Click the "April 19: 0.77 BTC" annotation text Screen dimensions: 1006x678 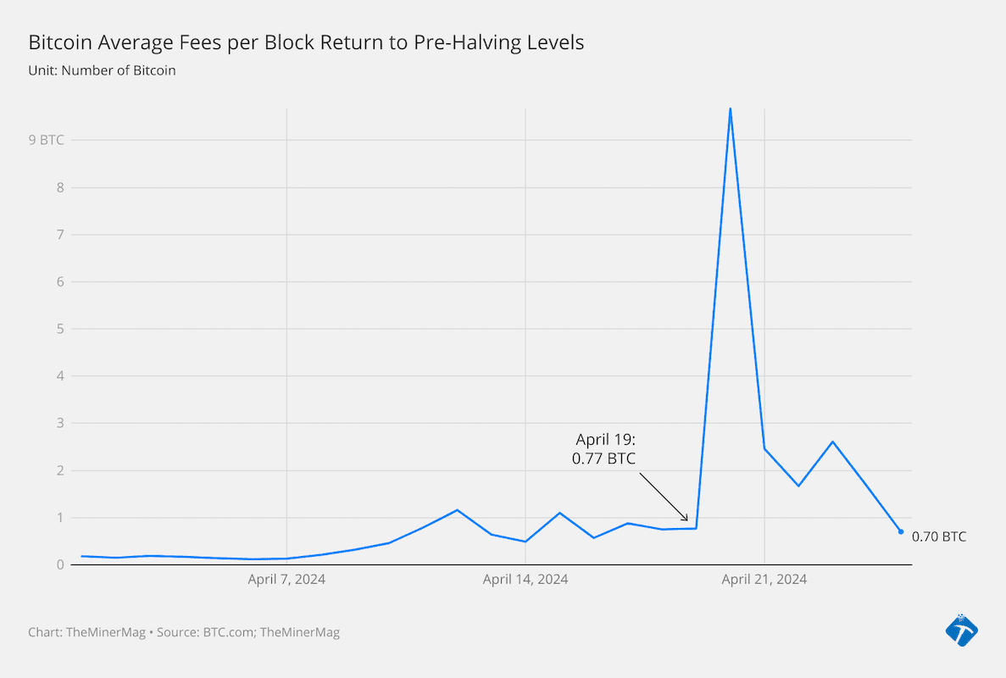tap(605, 448)
